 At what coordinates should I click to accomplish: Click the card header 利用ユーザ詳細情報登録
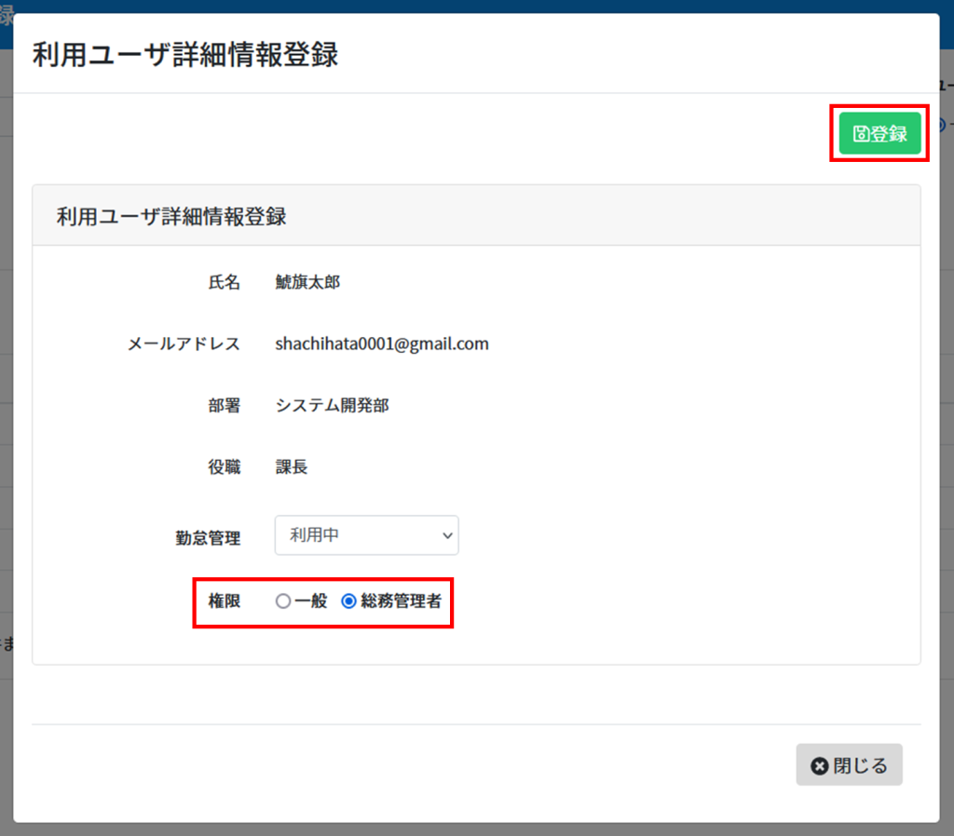(x=171, y=217)
